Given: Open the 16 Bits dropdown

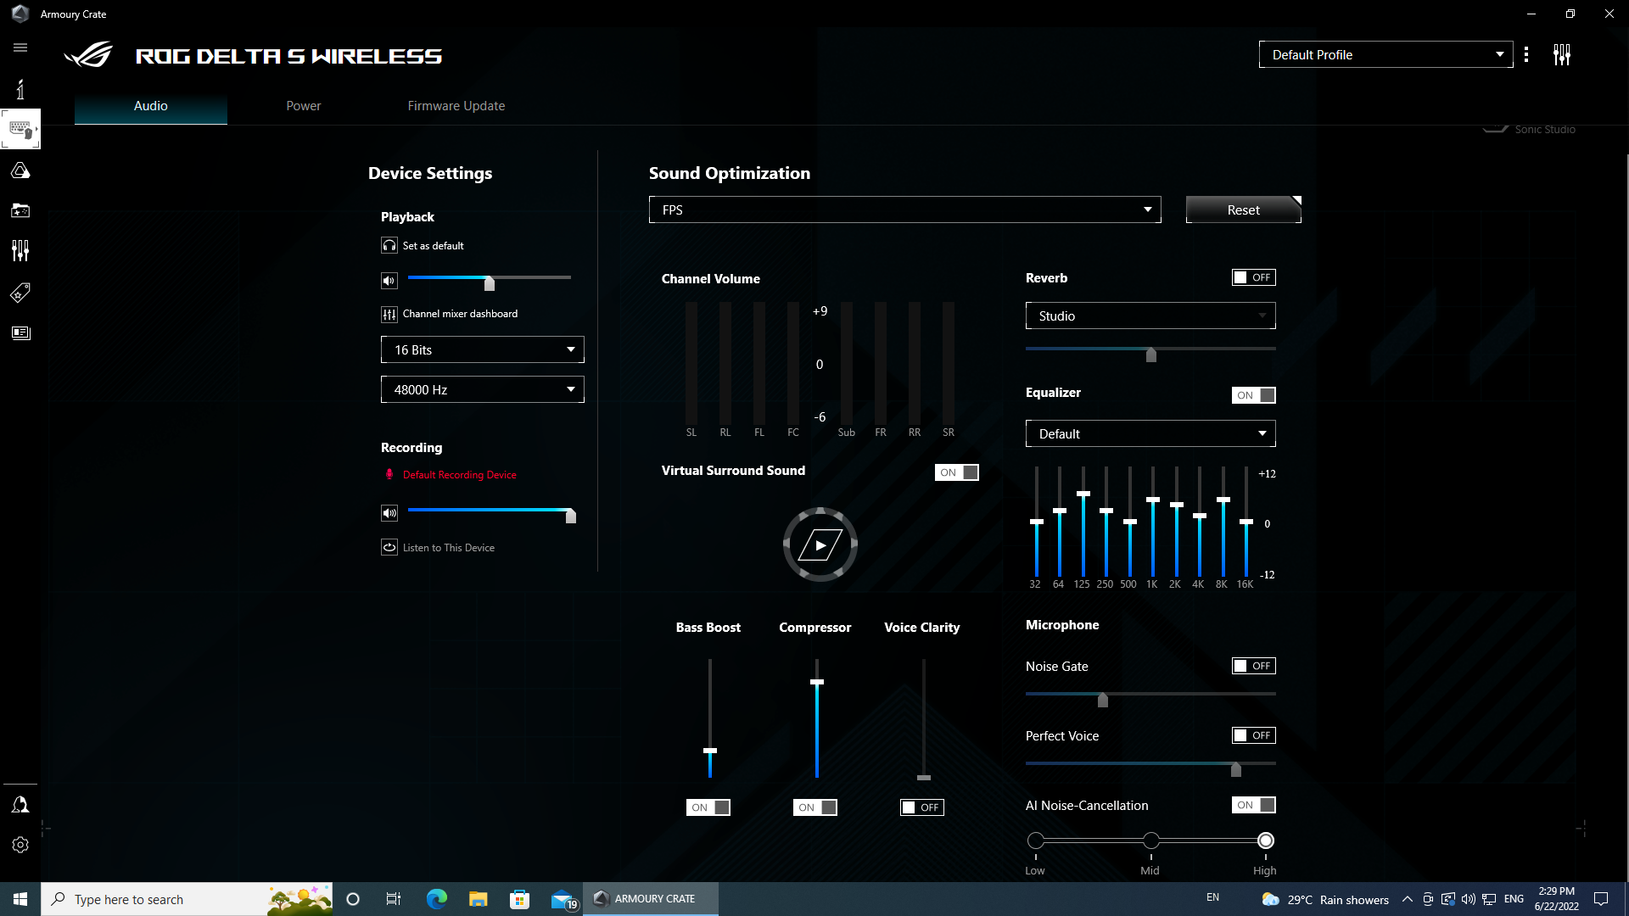Looking at the screenshot, I should [x=483, y=349].
